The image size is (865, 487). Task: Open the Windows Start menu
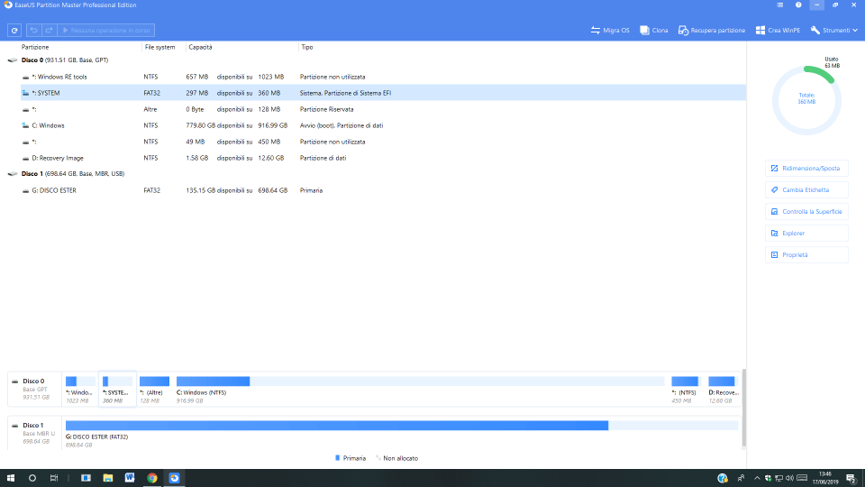(x=11, y=478)
